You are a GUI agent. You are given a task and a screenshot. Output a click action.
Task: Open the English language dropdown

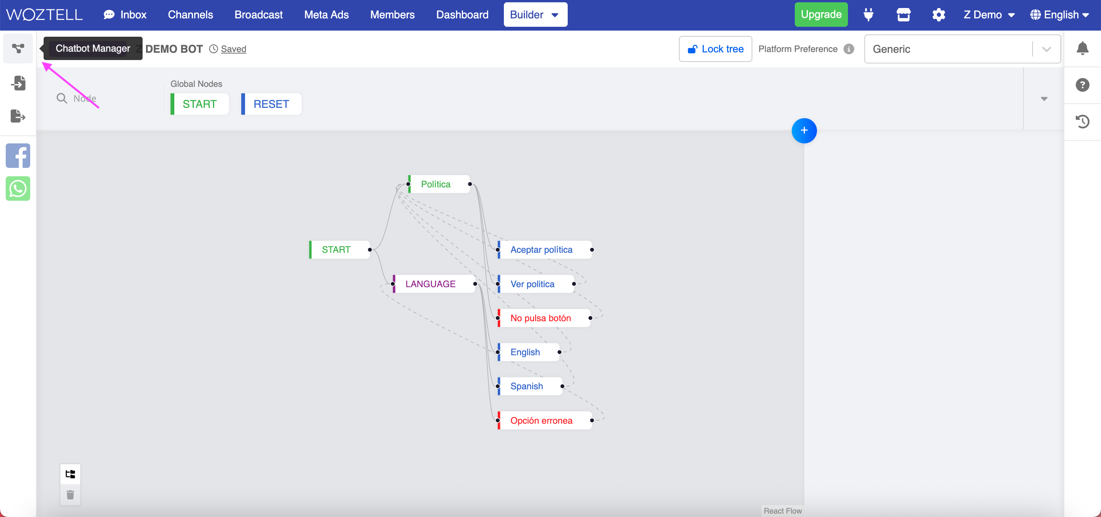coord(1059,15)
